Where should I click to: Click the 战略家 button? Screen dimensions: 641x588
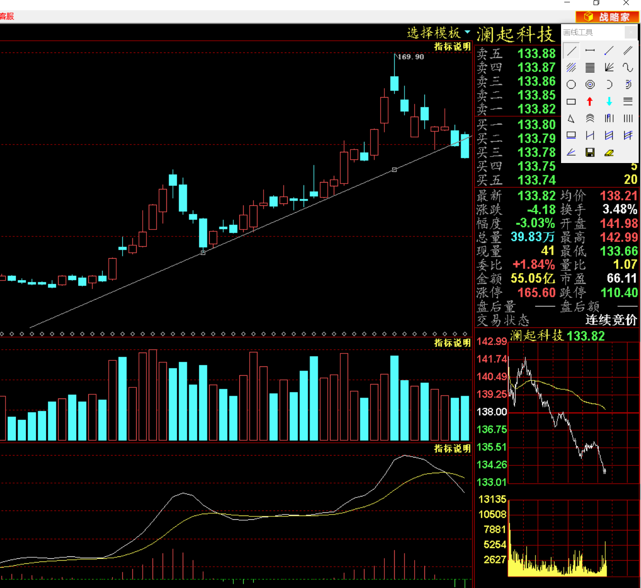point(608,17)
